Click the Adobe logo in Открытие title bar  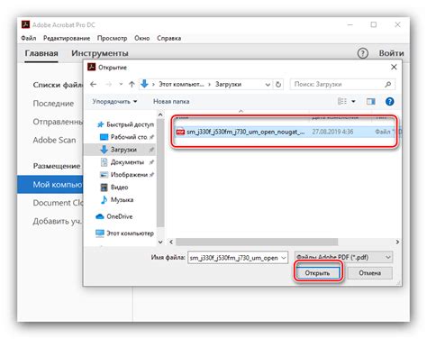tap(91, 67)
